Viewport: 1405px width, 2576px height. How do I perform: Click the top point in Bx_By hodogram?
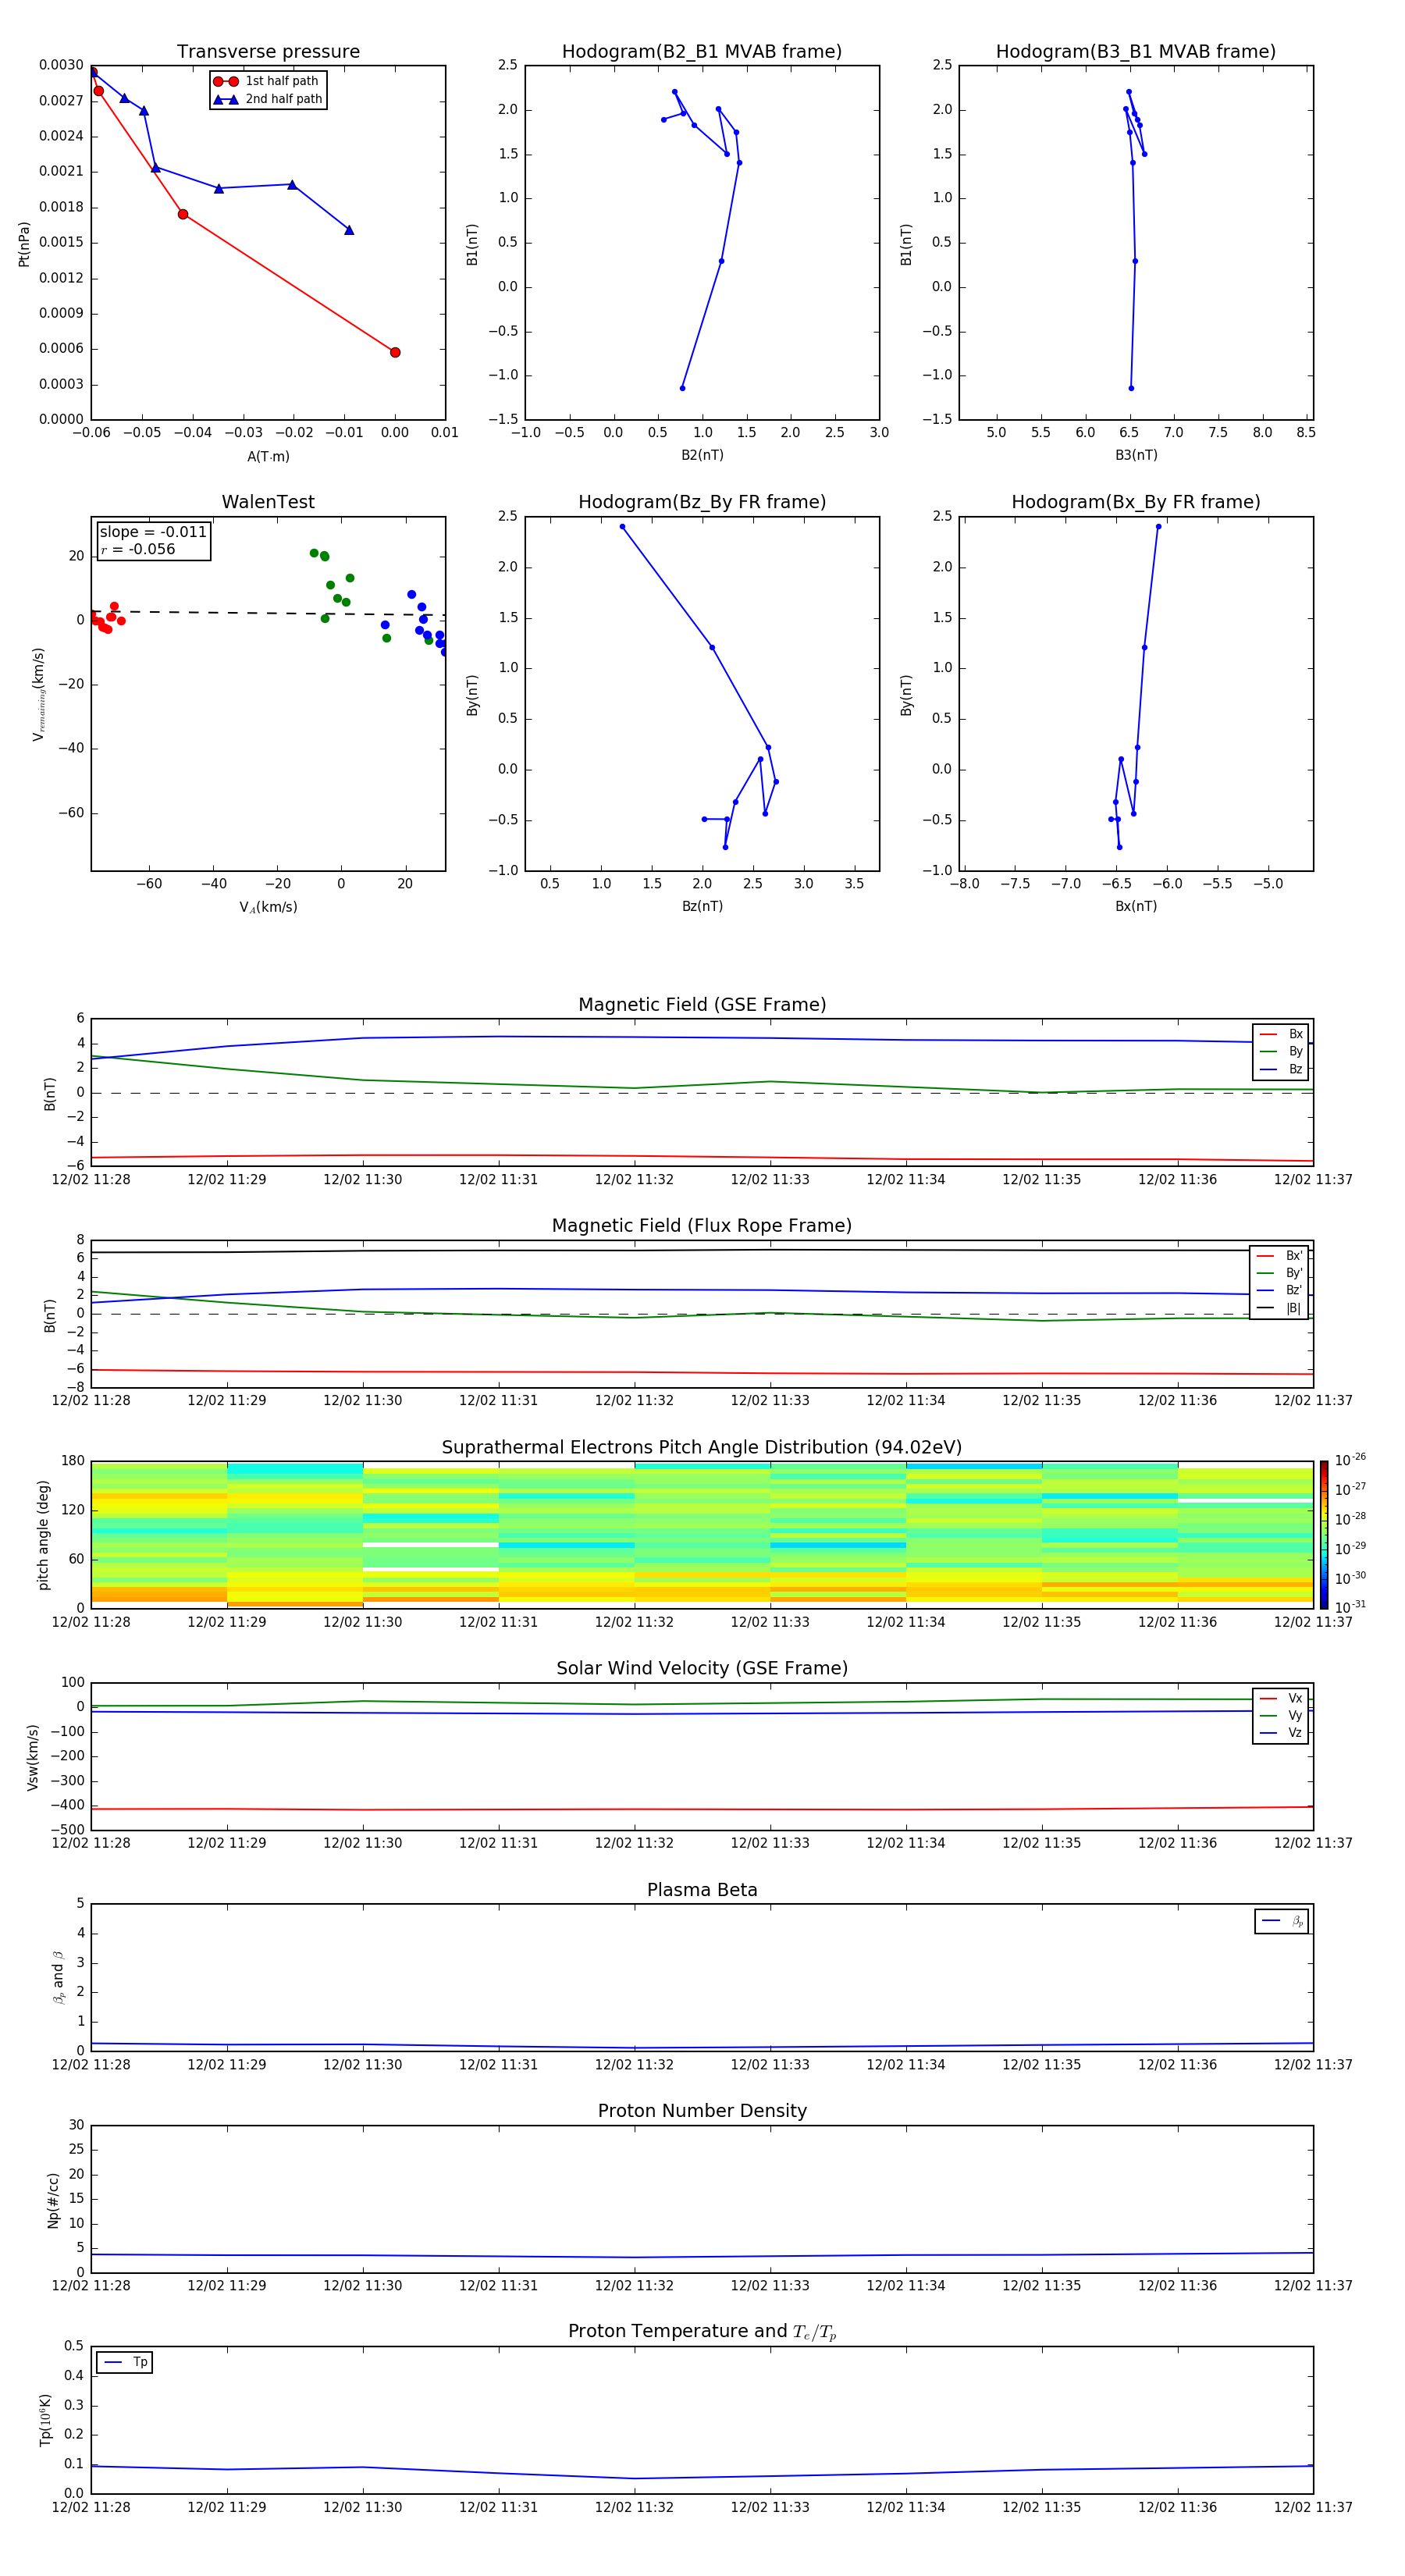[1158, 527]
